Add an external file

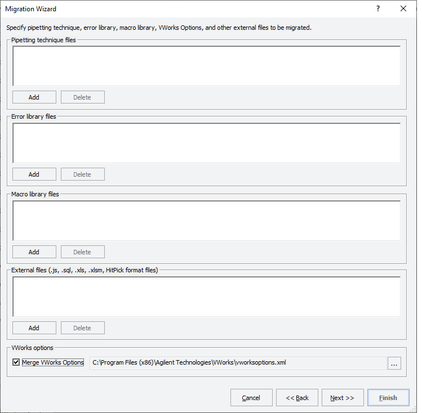34,328
